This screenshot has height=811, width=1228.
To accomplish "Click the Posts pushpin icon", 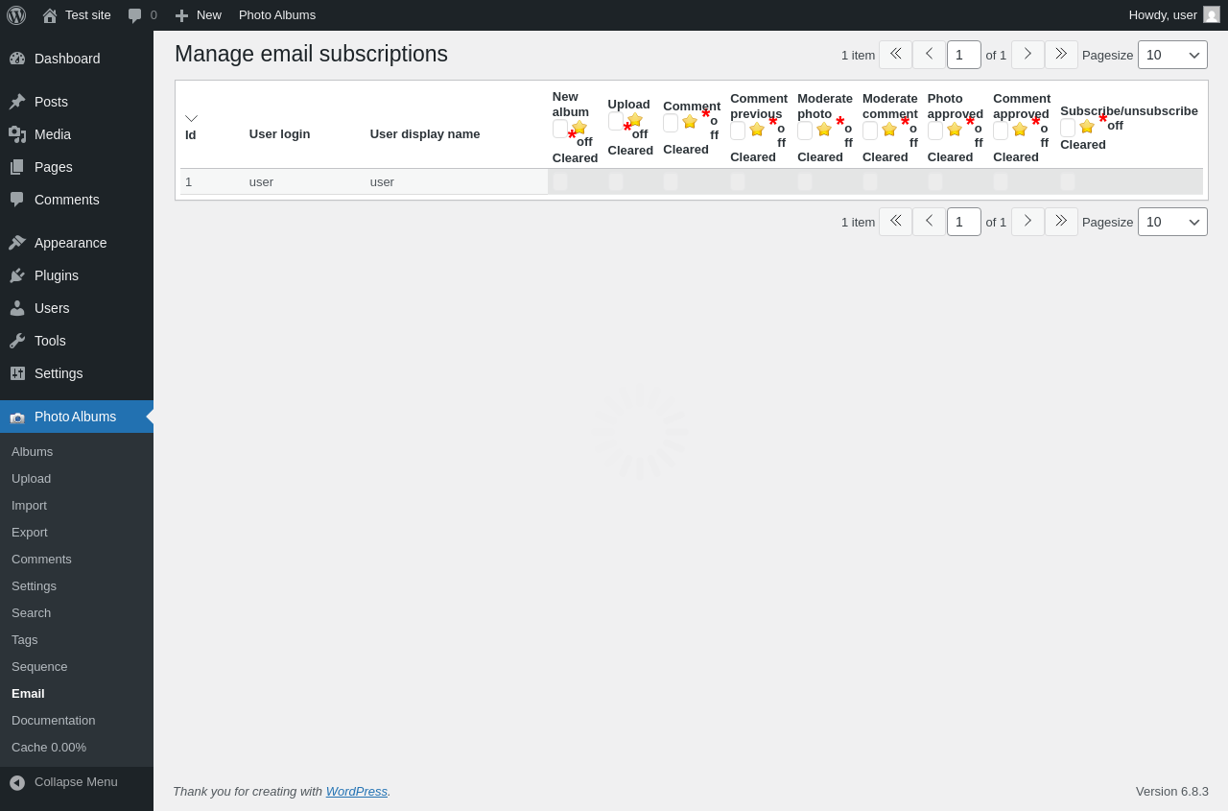I will pyautogui.click(x=17, y=102).
